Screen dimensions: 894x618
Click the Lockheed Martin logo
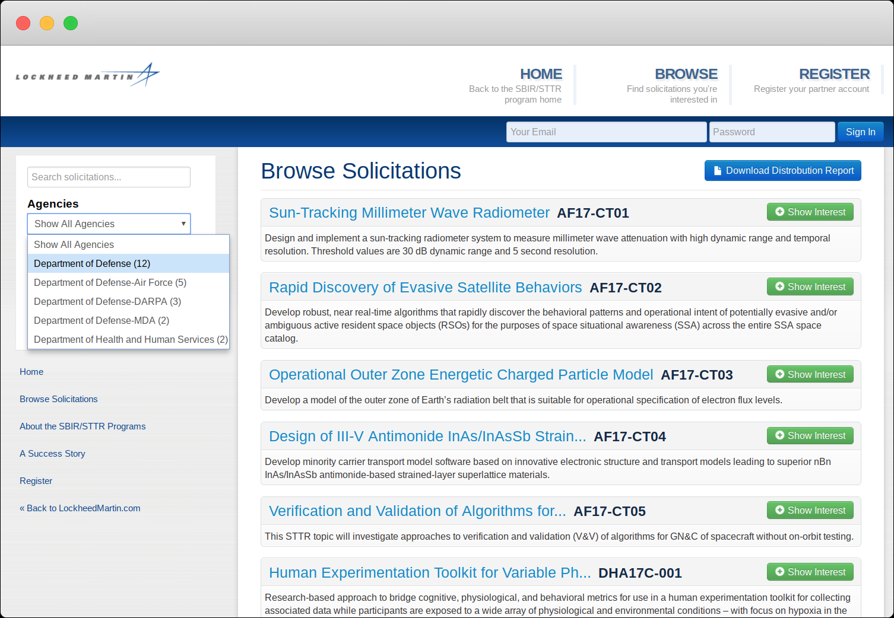[x=87, y=75]
